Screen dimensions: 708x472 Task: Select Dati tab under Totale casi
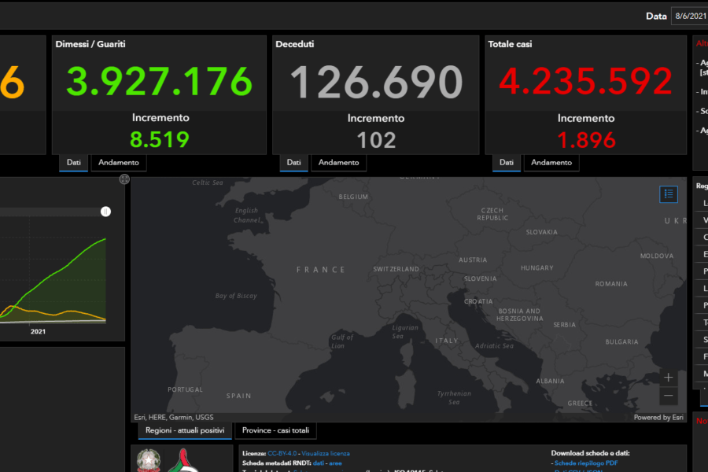point(507,163)
